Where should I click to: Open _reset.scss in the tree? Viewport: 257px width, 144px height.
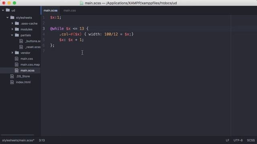pos(33,47)
